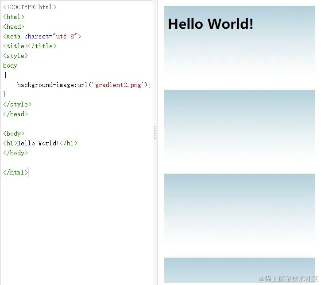Image resolution: width=321 pixels, height=285 pixels.
Task: Click the closing </head> tag line
Action: click(15, 114)
